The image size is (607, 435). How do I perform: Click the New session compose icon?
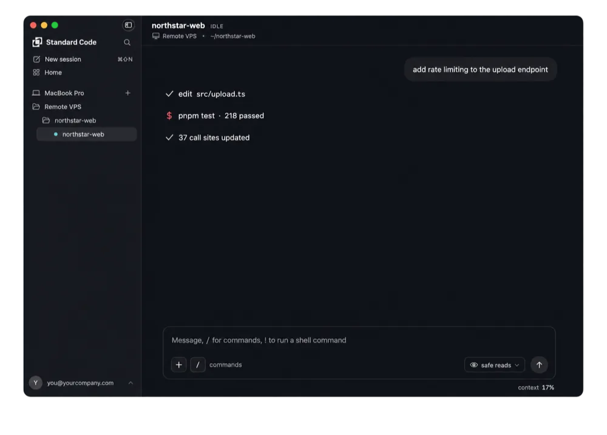36,59
